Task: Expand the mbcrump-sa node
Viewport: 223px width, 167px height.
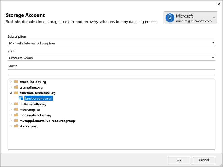Action: tap(11, 109)
